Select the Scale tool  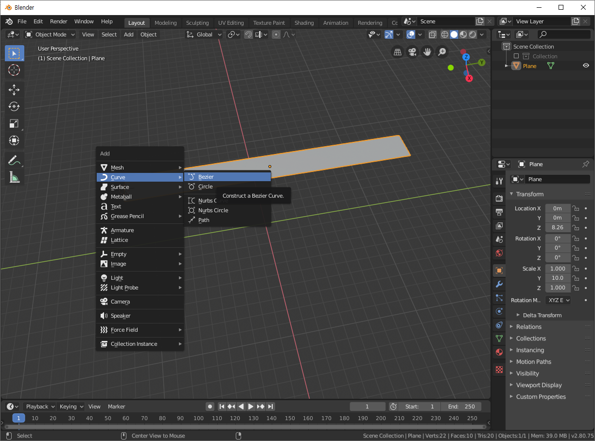tap(14, 123)
